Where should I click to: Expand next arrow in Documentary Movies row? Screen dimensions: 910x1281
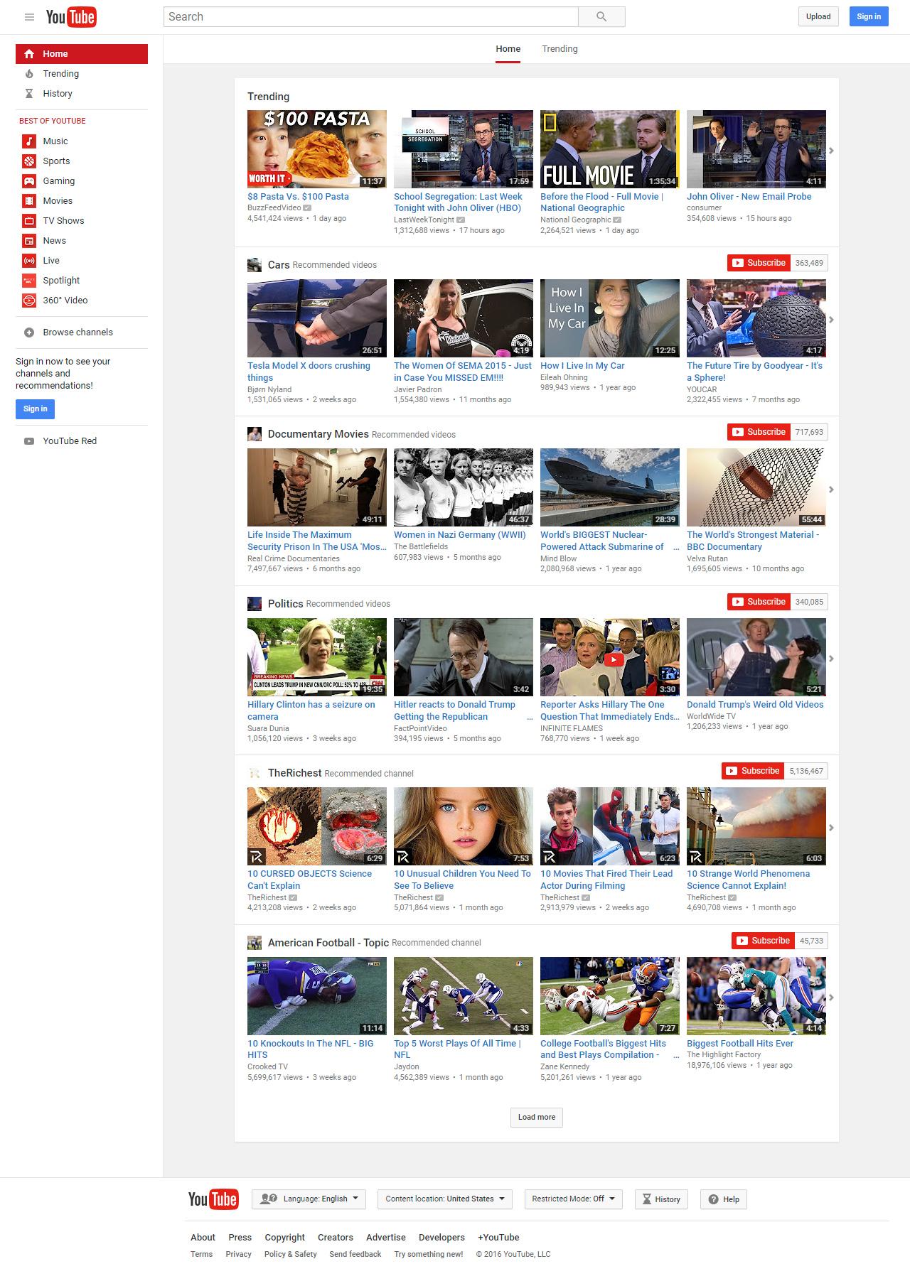[831, 490]
